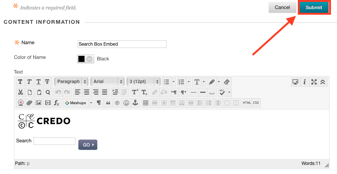Open the HTML code view

tap(247, 103)
